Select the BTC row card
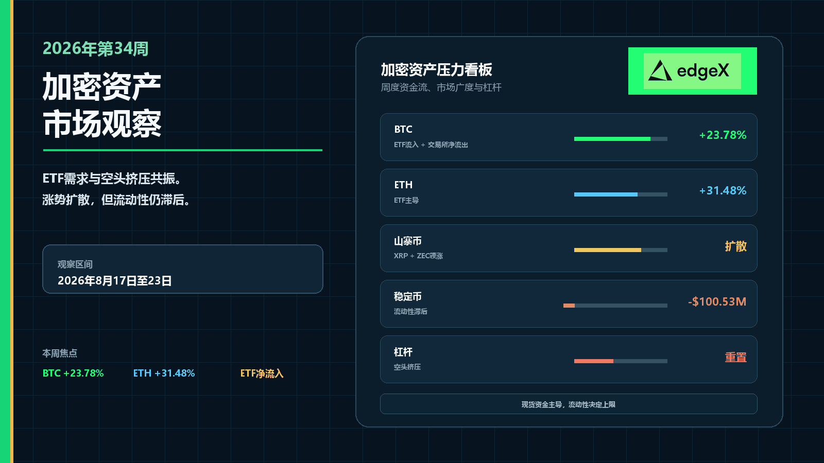Screen dimensions: 824x463 point(569,137)
